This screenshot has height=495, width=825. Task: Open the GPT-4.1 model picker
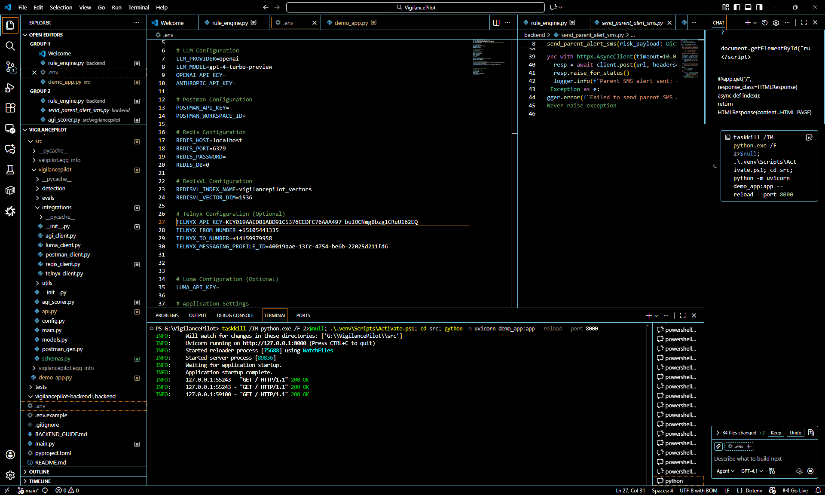pos(752,471)
